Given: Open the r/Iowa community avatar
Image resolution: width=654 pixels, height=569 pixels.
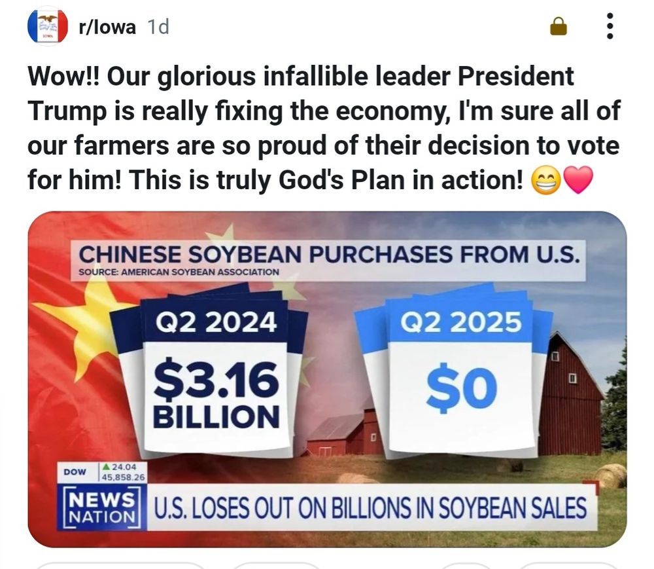Looking at the screenshot, I should click(x=48, y=26).
